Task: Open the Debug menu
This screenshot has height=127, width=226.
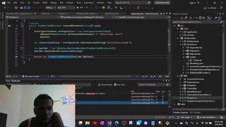Action: [53, 2]
